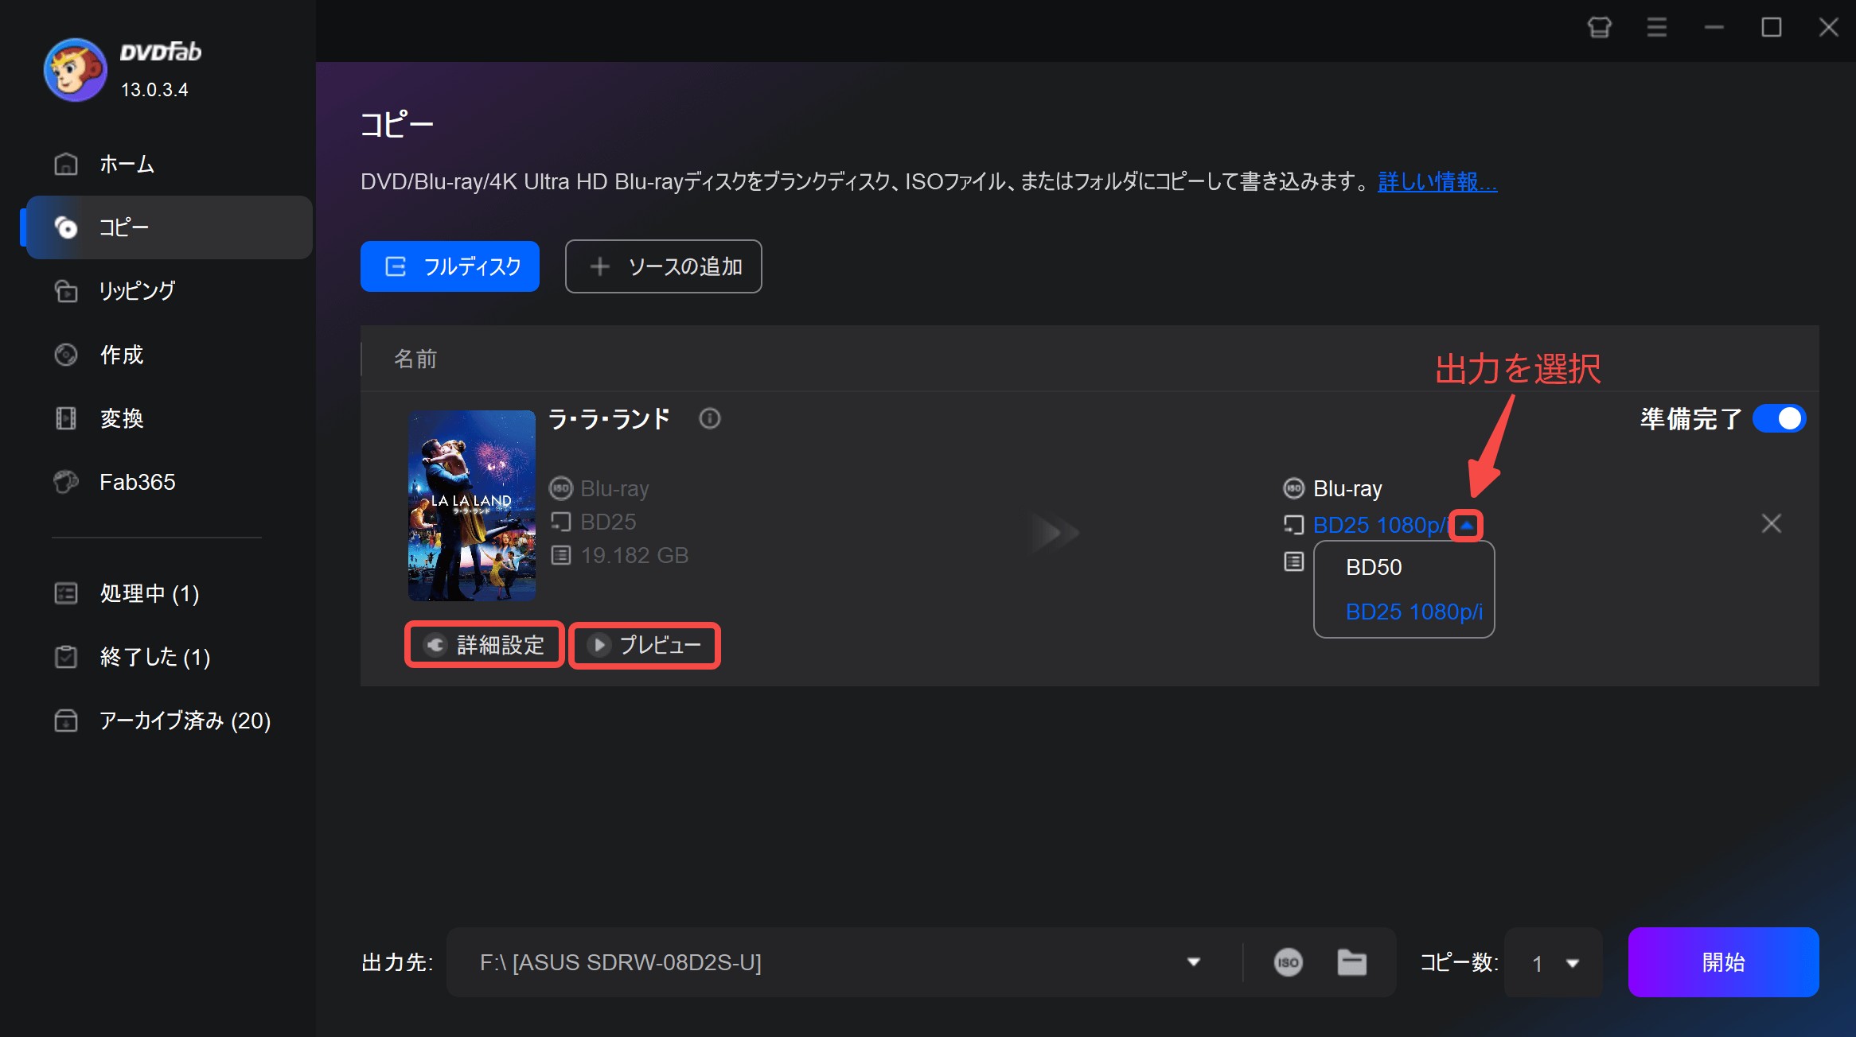Viewport: 1856px width, 1037px height.
Task: Select the コピー module in the sidebar
Action: [168, 227]
